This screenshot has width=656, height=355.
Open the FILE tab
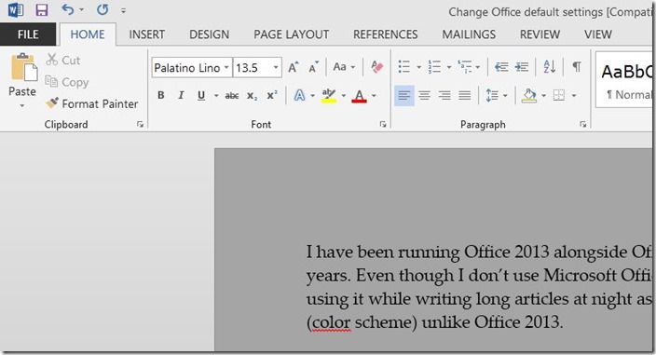[28, 34]
